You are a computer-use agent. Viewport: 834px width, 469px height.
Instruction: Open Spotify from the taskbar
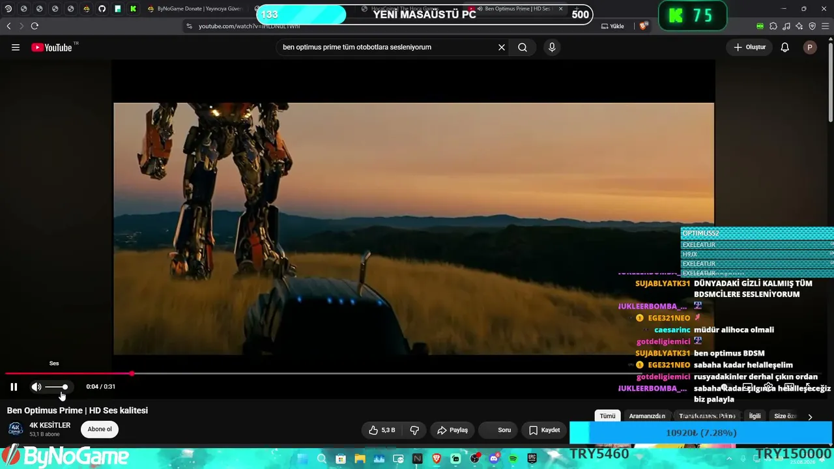click(513, 459)
